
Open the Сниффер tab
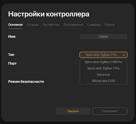(x=94, y=25)
